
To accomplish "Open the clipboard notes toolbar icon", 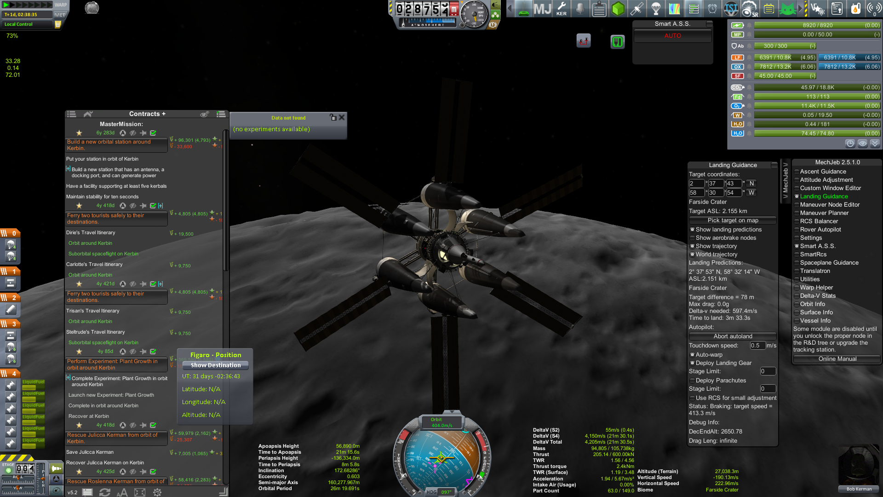I will coord(599,9).
